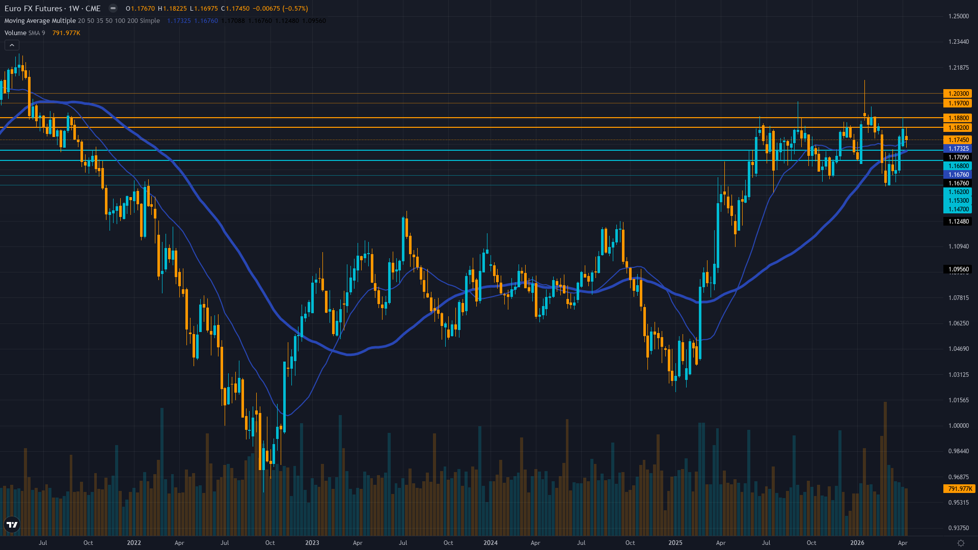Viewport: 978px width, 550px height.
Task: Select the cyan 1.15300 price label
Action: [958, 201]
